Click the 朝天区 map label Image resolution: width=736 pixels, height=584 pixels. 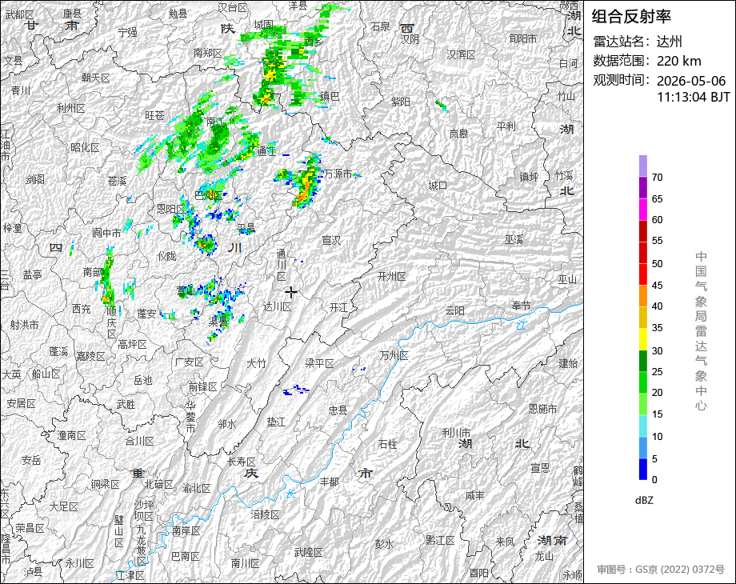coord(96,78)
